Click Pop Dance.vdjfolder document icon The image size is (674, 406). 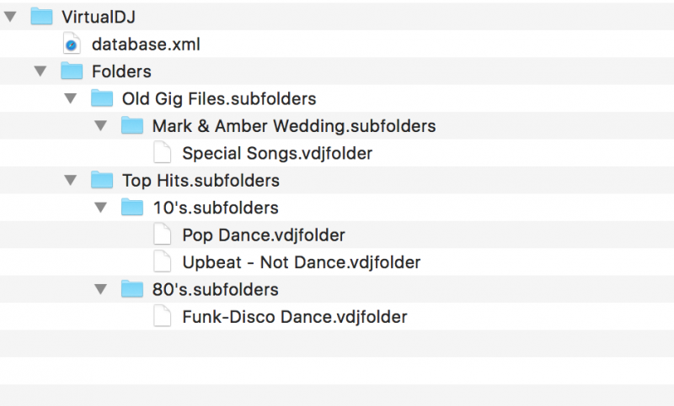click(x=163, y=235)
